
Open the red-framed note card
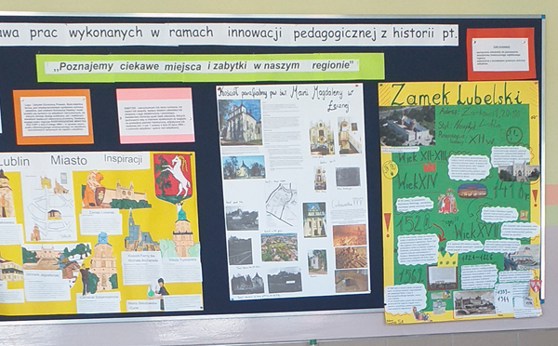500,54
